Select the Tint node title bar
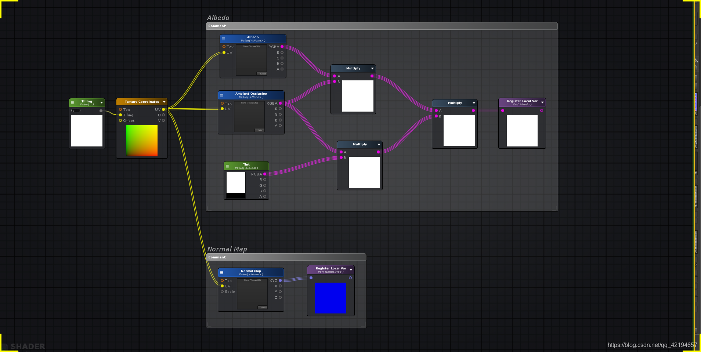This screenshot has height=352, width=701. coord(246,166)
